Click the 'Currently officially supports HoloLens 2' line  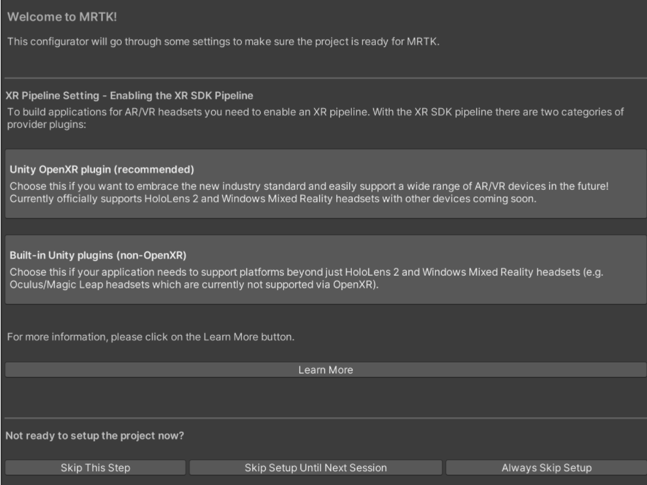[273, 199]
